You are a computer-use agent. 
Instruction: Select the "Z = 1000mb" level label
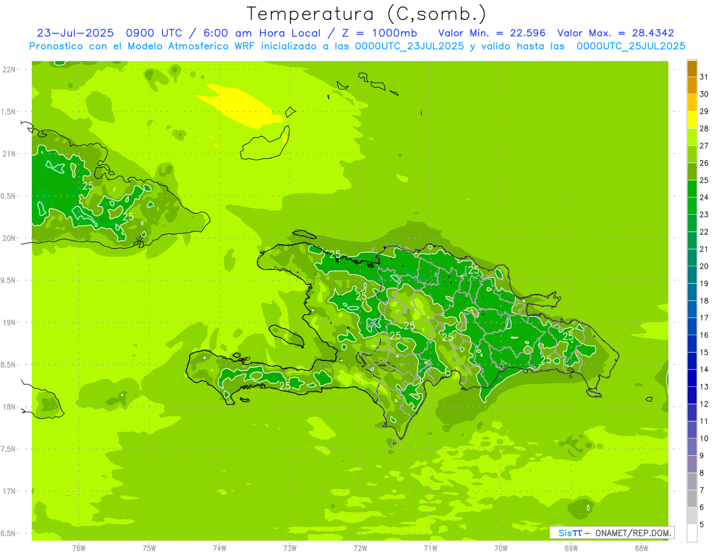[x=378, y=32]
